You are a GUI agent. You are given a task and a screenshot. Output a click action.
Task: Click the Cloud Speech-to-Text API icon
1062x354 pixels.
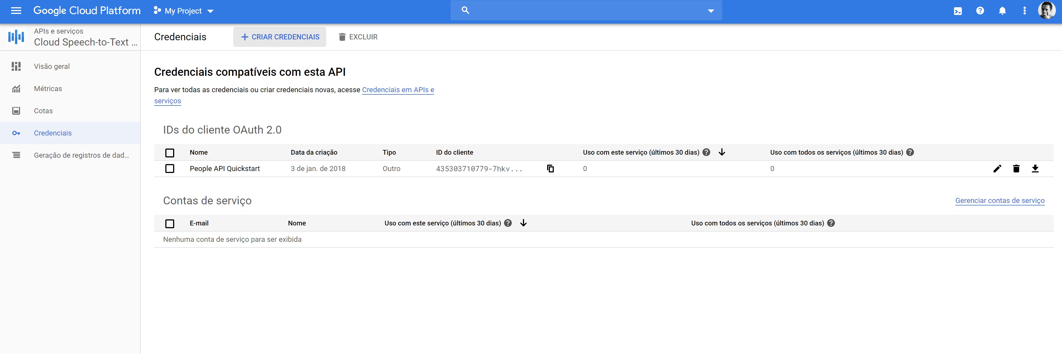pyautogui.click(x=16, y=37)
